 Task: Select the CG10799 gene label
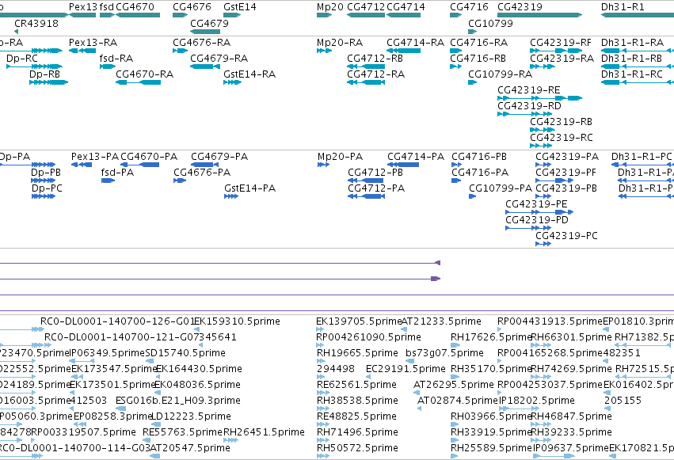pos(490,24)
